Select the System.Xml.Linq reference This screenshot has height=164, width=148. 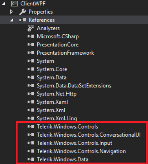point(57,118)
